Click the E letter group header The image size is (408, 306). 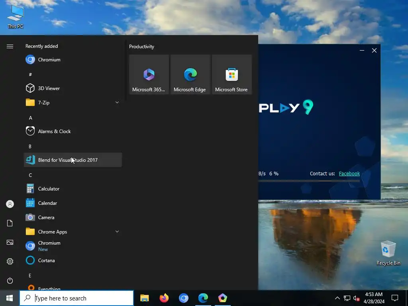coord(30,276)
